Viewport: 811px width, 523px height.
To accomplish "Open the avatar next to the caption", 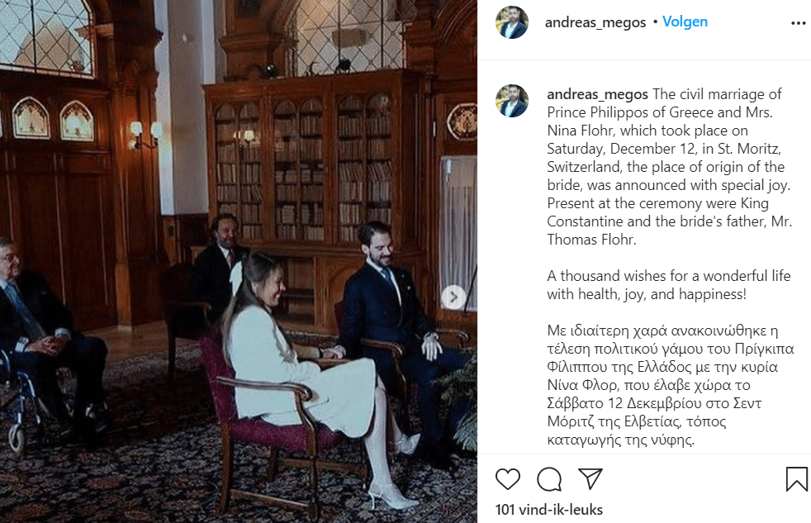I will [x=511, y=101].
